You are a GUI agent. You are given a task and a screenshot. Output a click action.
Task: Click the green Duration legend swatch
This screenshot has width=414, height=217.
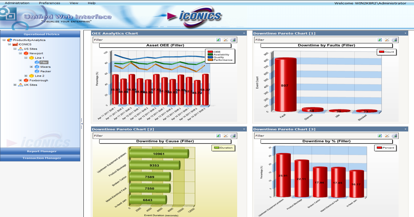pyautogui.click(x=216, y=148)
